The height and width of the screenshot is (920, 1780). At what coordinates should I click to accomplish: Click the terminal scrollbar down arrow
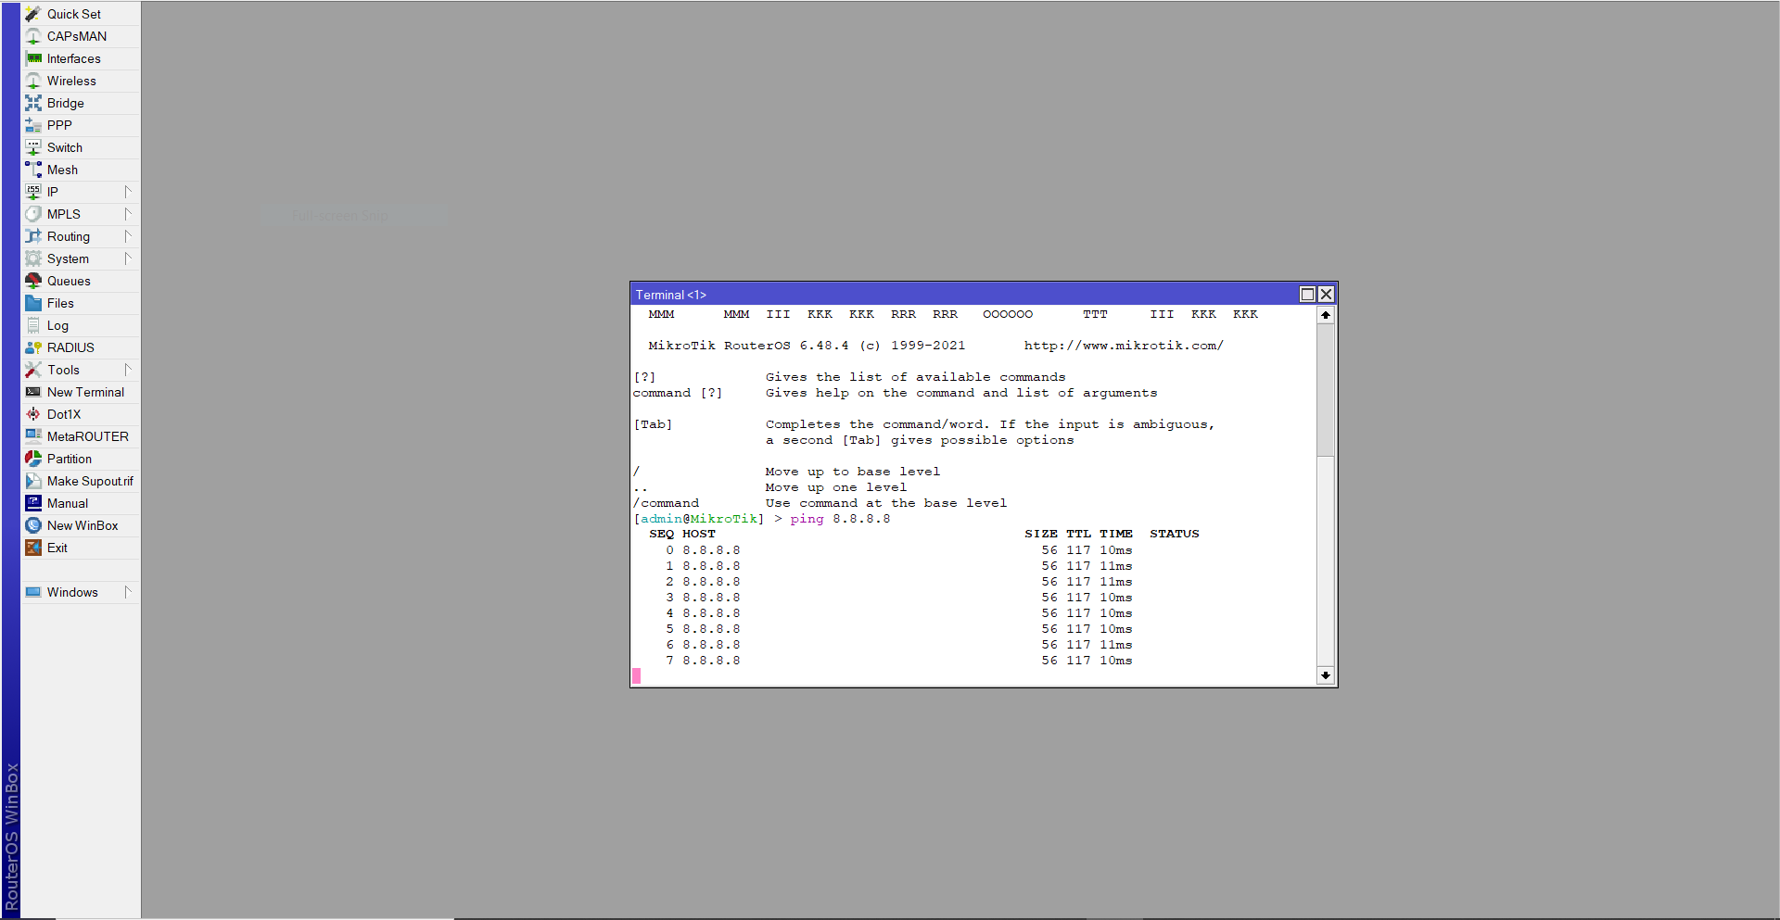[x=1326, y=675]
